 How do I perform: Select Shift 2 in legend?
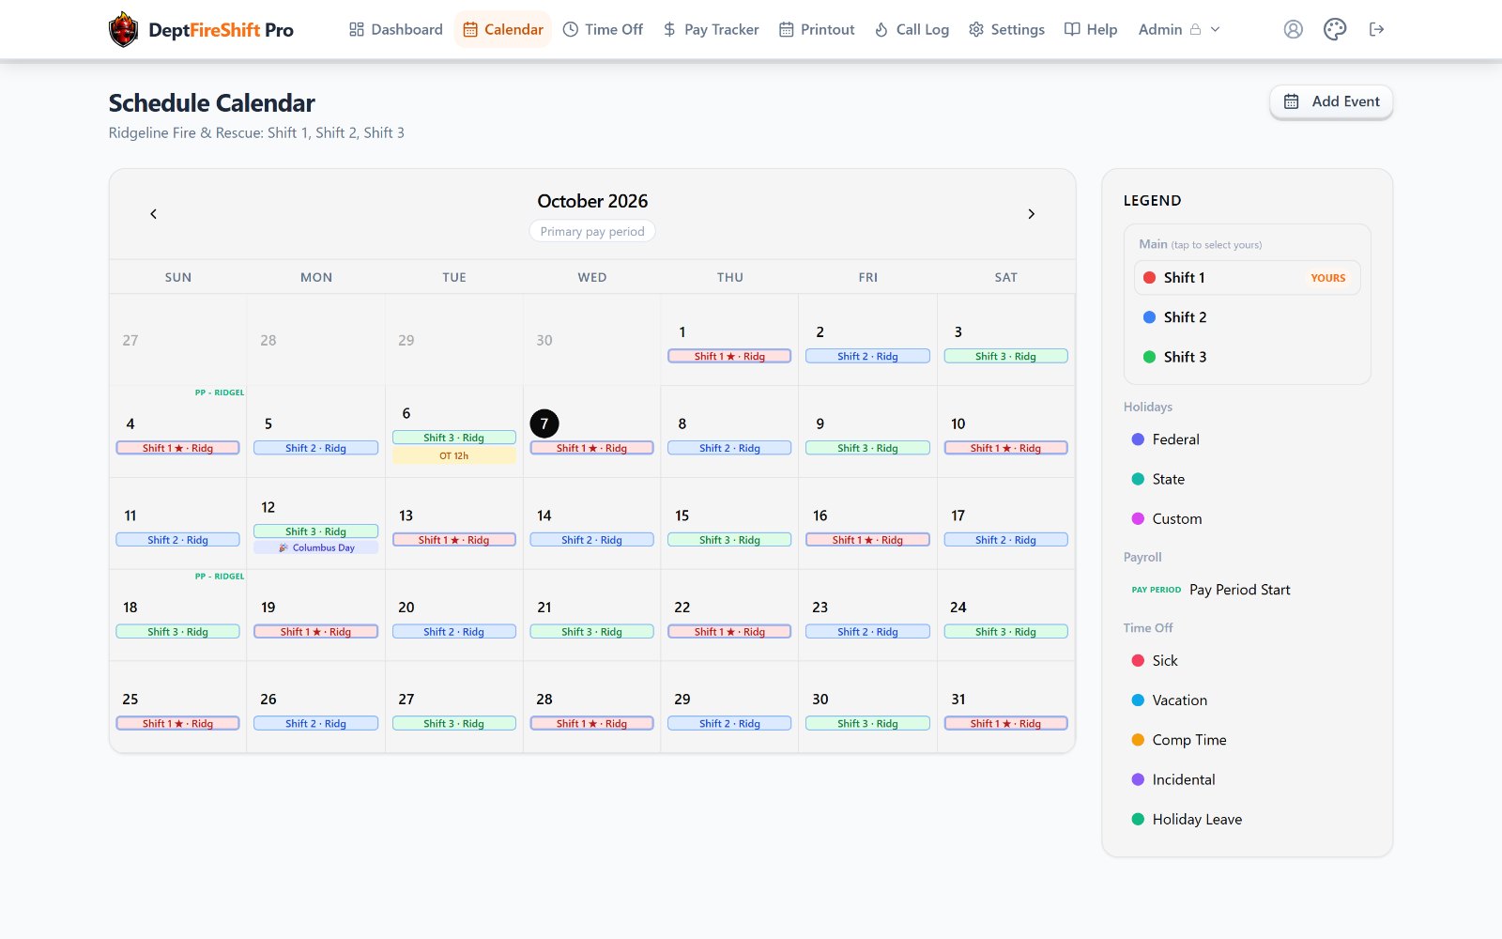1247,317
